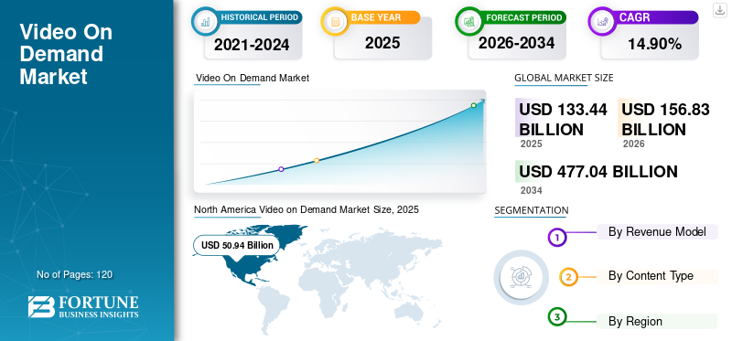This screenshot has width=732, height=341.
Task: Open the By Content Type segment
Action: [x=657, y=276]
